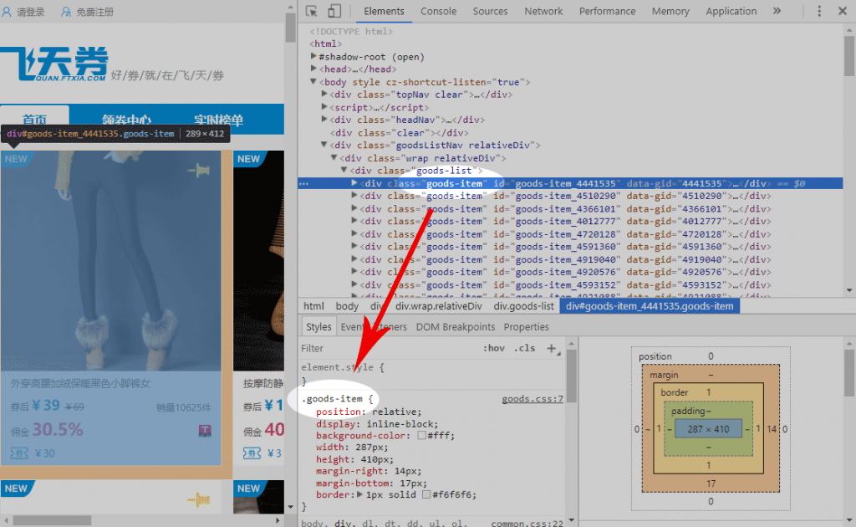
Task: Open the DevTools three-dot customize menu
Action: point(819,11)
